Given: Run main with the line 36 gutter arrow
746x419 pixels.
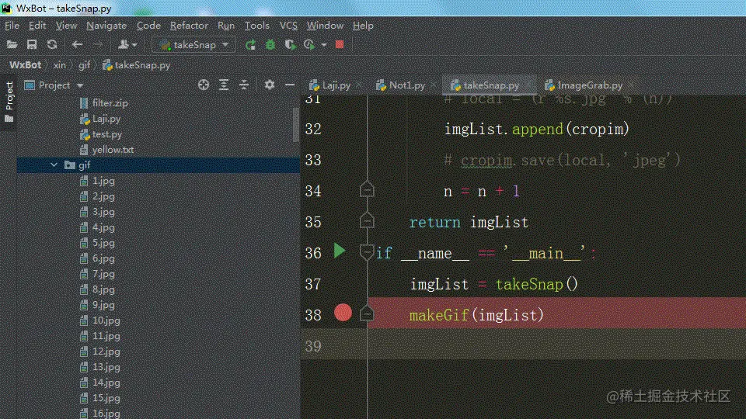Looking at the screenshot, I should [340, 251].
